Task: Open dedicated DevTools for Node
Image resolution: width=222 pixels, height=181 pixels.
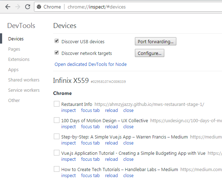Action: [x=91, y=64]
